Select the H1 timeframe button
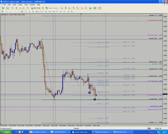 57,12
